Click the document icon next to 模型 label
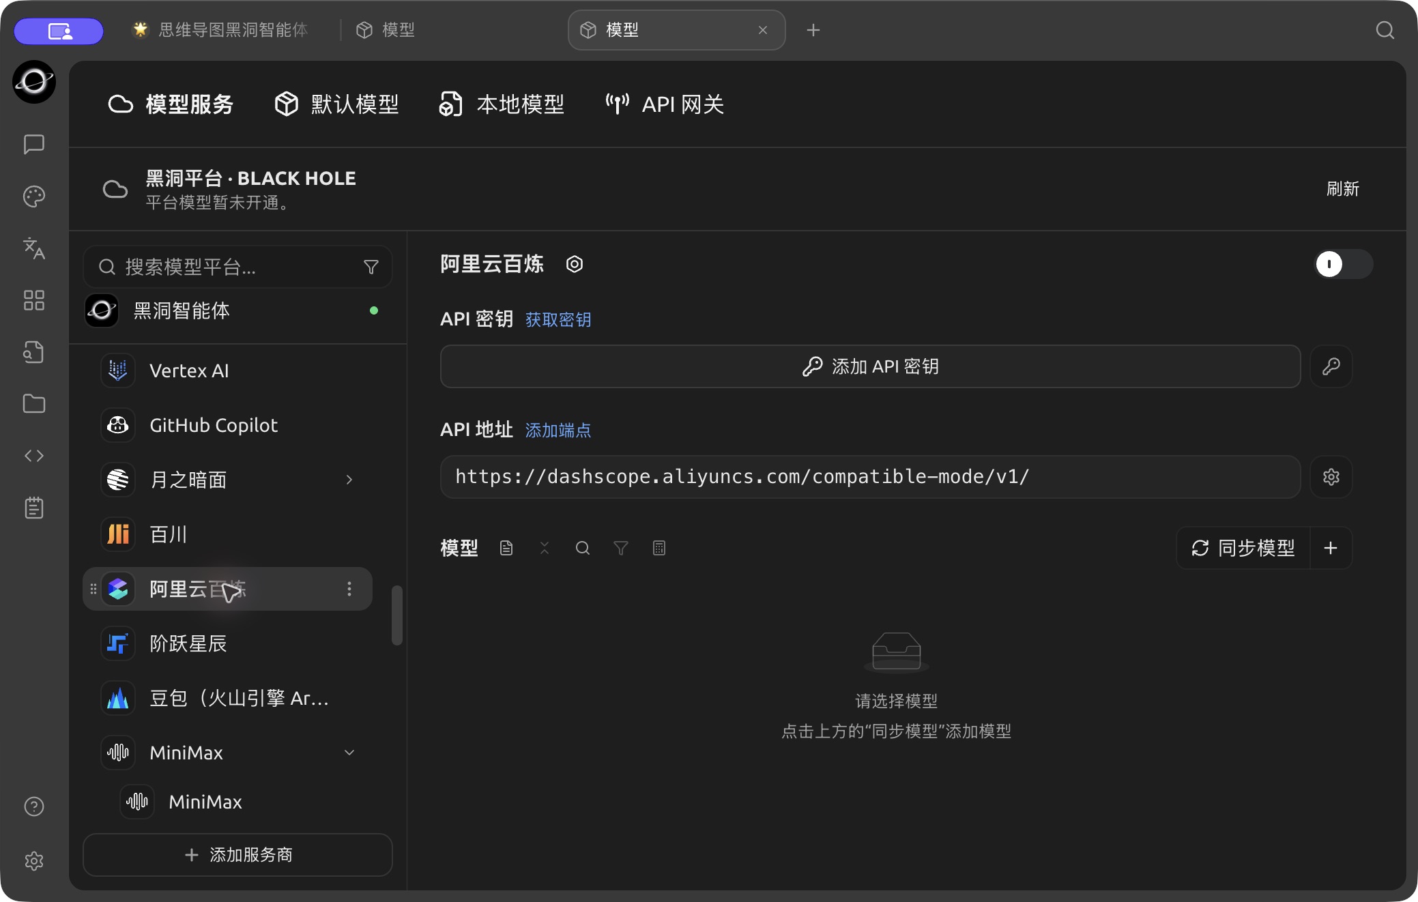This screenshot has width=1418, height=902. click(x=506, y=548)
